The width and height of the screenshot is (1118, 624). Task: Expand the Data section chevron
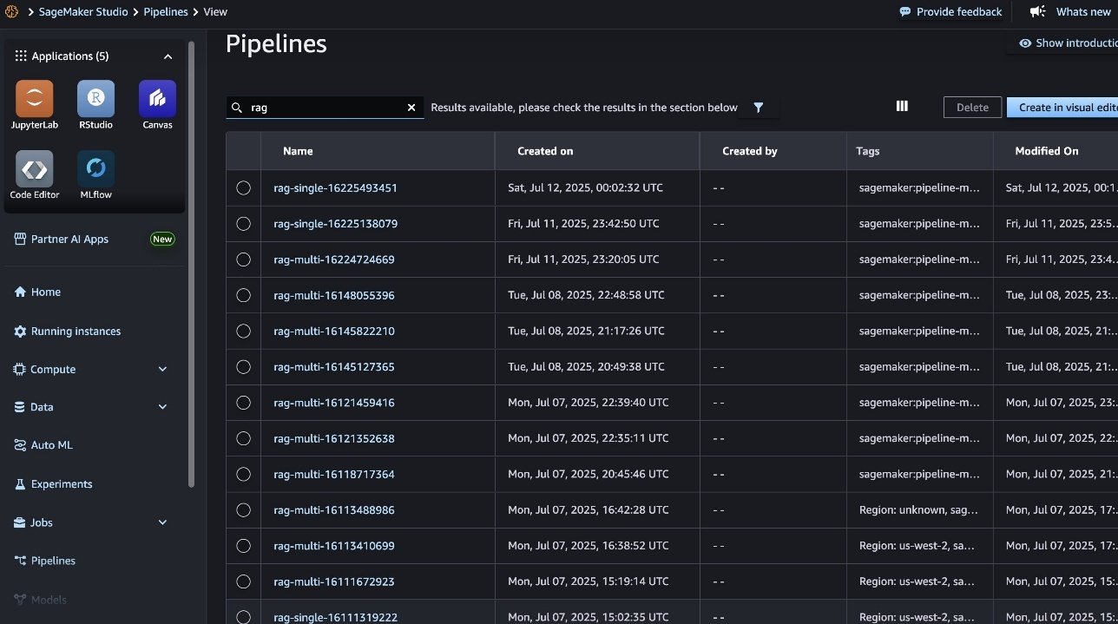click(x=162, y=407)
